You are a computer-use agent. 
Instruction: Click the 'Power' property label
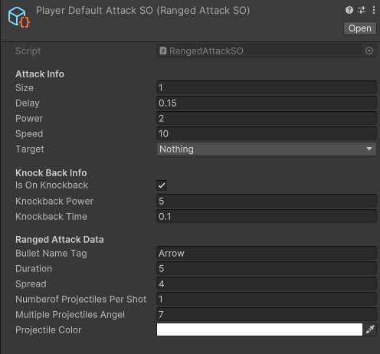(x=29, y=119)
